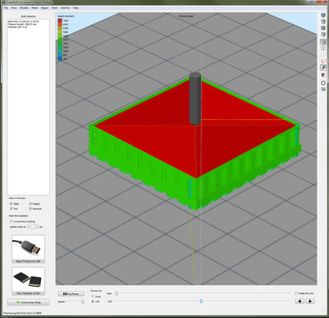
Task: Step to the next line with right arrow
Action: (310, 302)
